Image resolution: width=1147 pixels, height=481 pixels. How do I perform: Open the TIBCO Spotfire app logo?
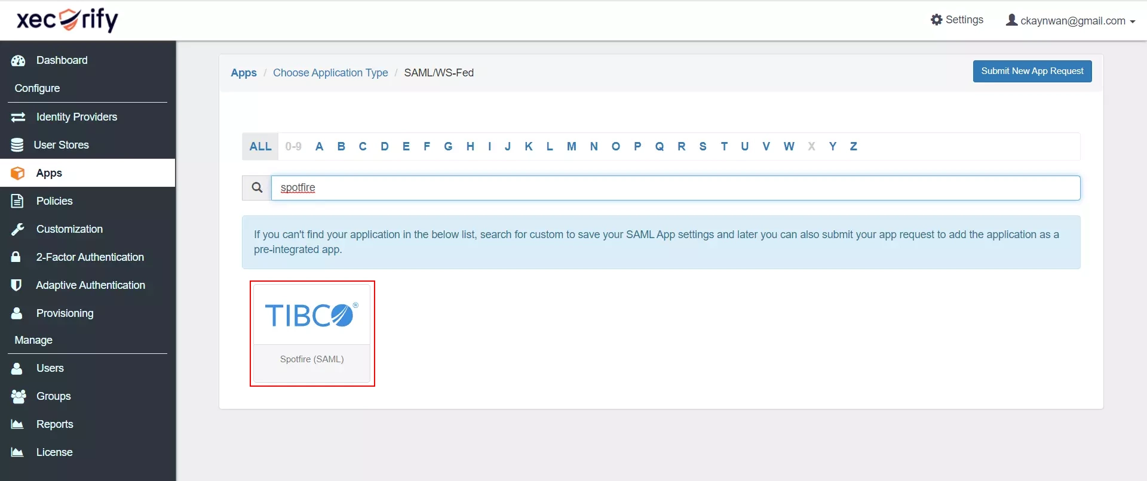[x=312, y=314]
